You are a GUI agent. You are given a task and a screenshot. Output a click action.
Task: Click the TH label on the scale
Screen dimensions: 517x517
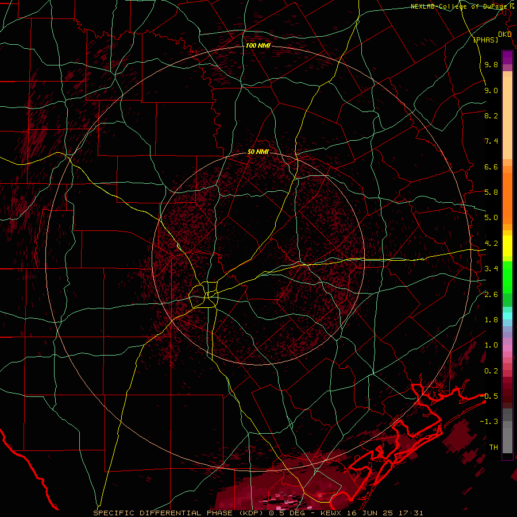click(493, 447)
